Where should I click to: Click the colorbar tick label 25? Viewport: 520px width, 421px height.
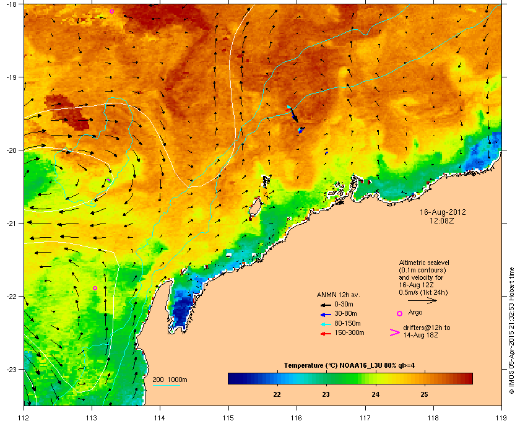tap(424, 394)
